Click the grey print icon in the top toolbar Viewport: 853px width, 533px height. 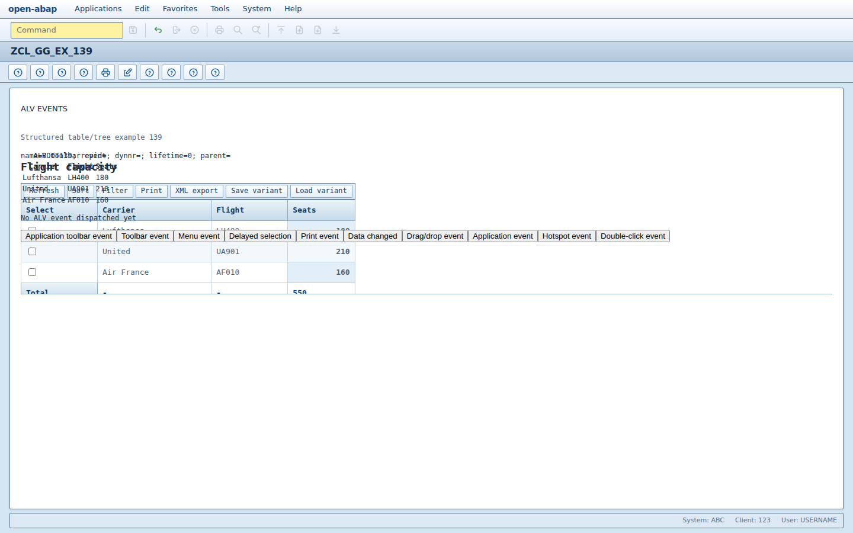point(220,30)
